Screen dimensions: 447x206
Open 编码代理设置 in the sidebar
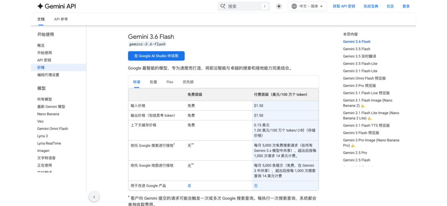coord(48,75)
